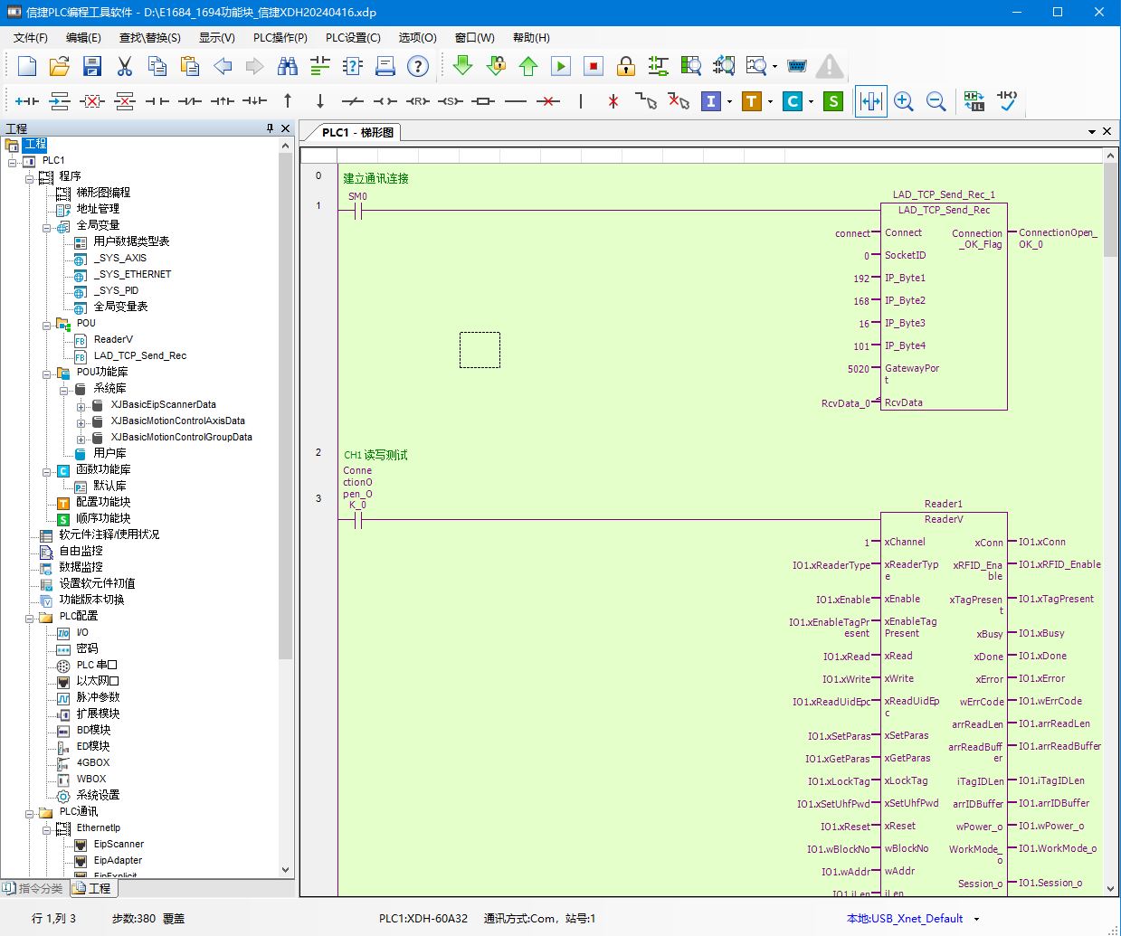Insert a Reset coil from the toolbar

coord(417,101)
